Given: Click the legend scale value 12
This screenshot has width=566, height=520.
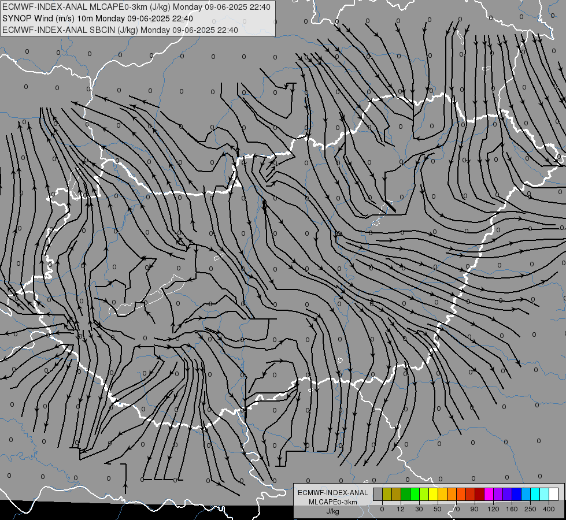Looking at the screenshot, I should point(401,509).
